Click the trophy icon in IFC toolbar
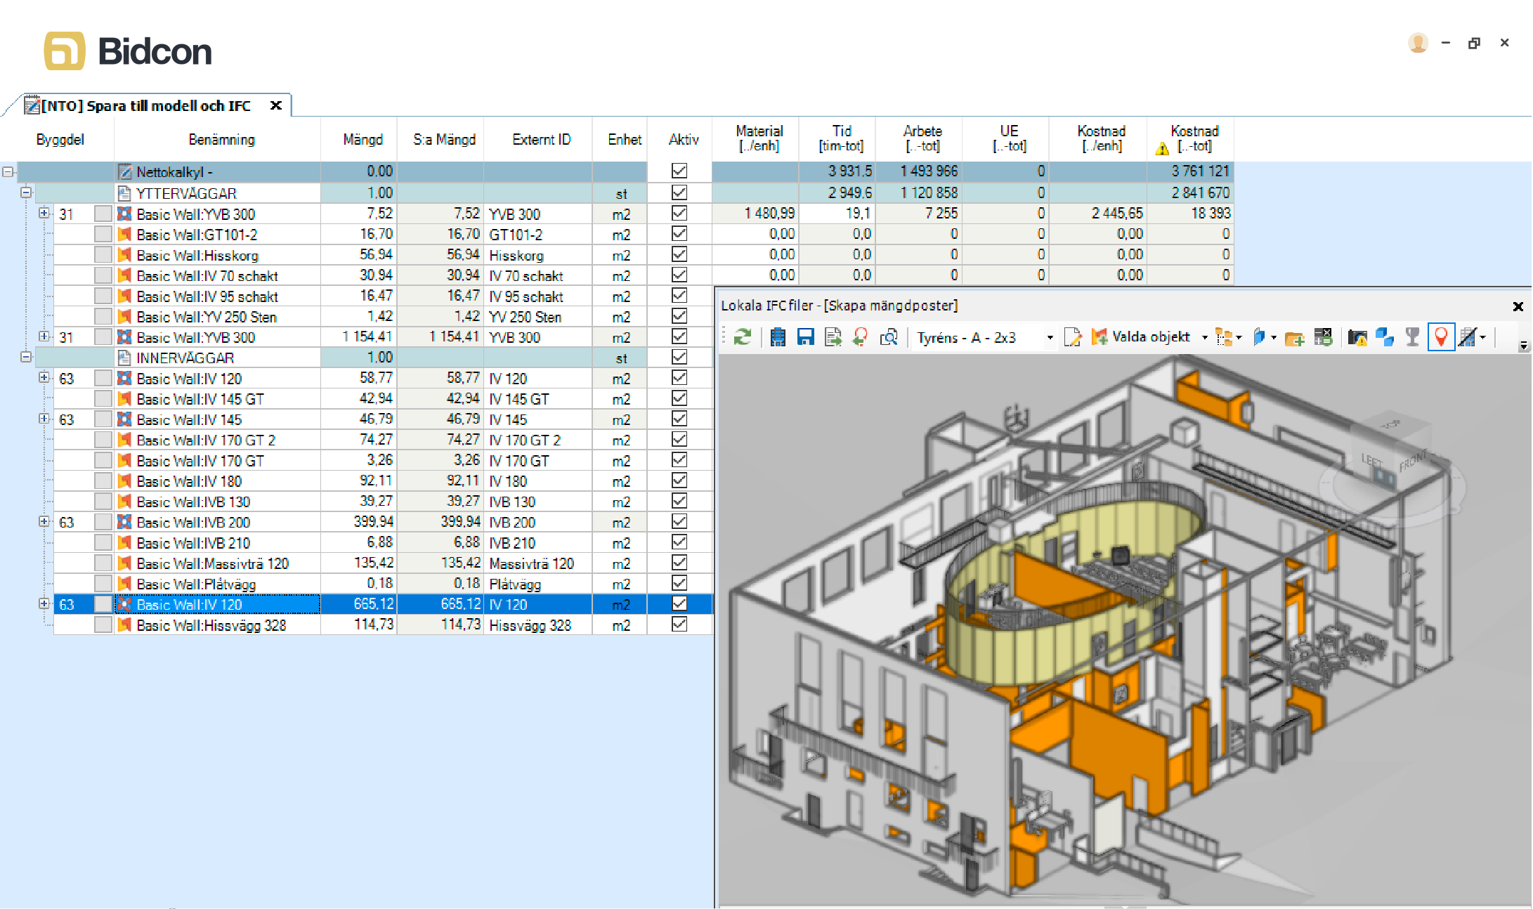Viewport: 1533px width, 909px height. point(1412,338)
